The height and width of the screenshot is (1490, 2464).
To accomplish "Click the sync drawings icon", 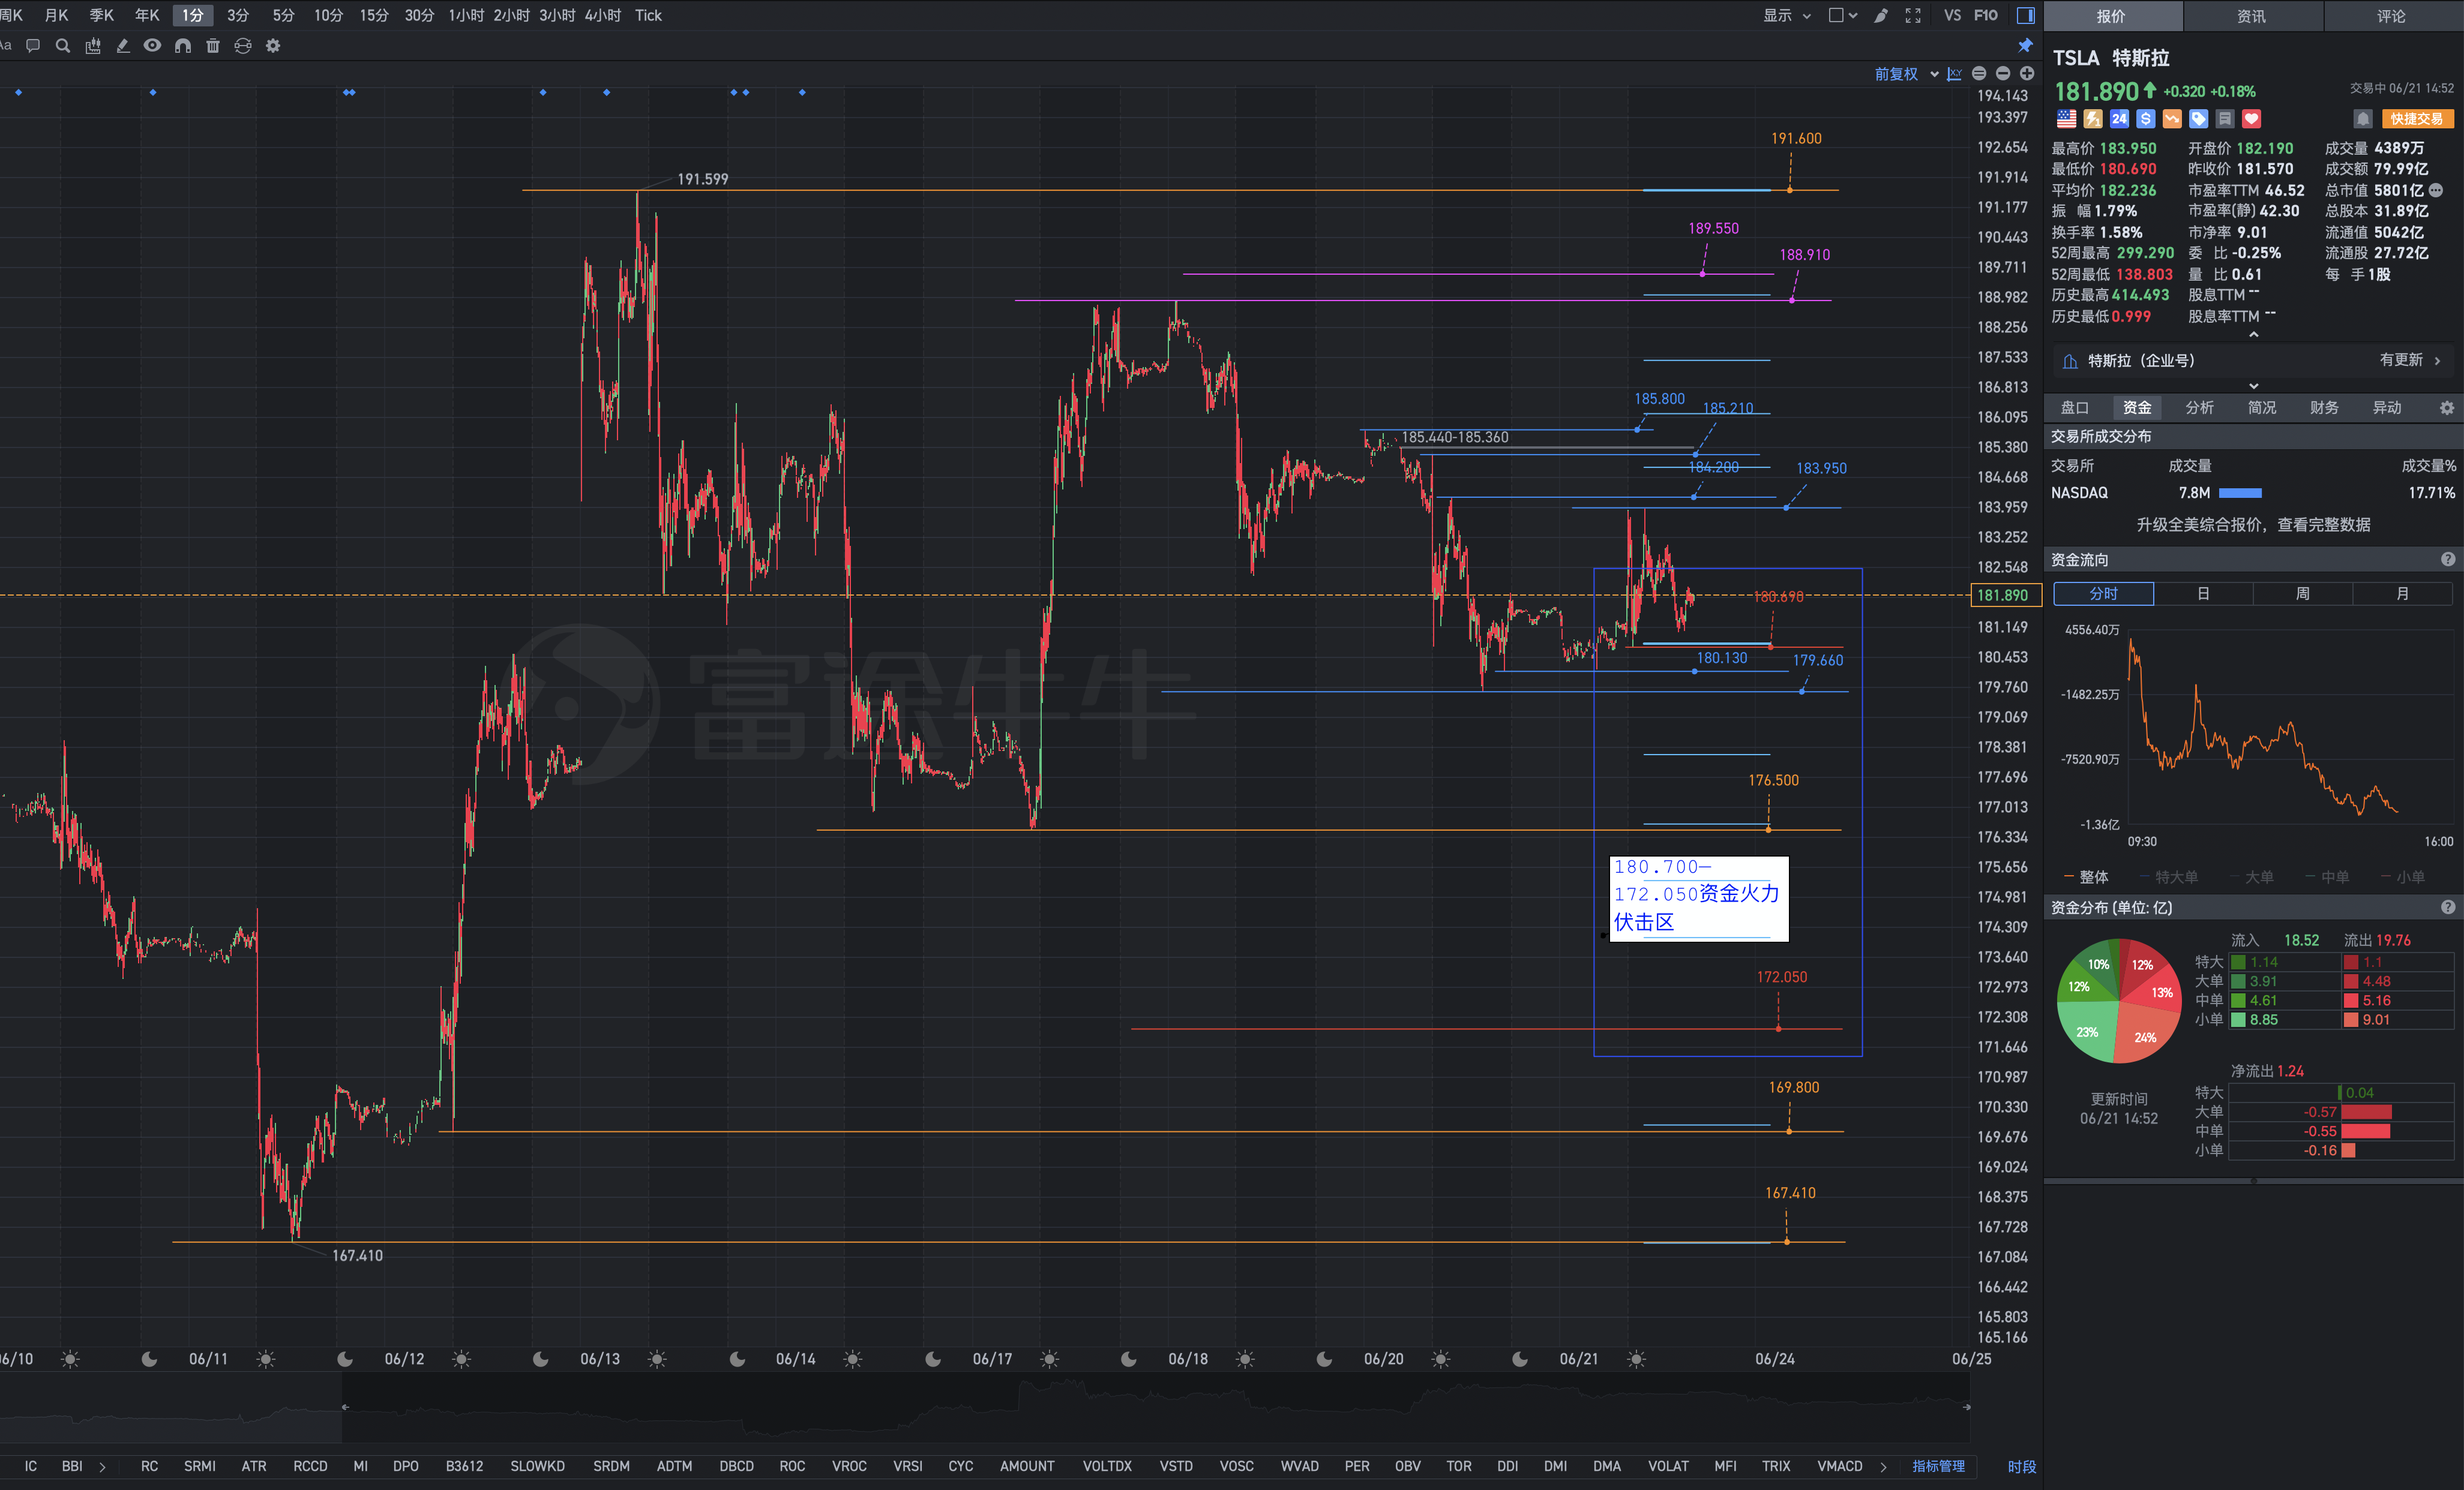I will coord(243,46).
